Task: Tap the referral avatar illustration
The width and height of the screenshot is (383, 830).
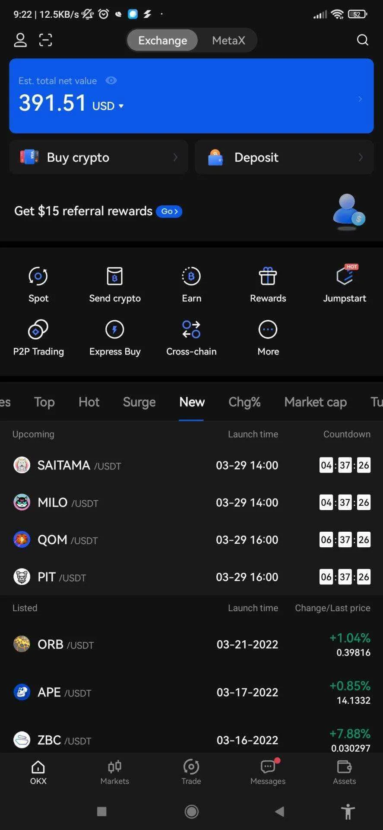Action: [x=349, y=212]
